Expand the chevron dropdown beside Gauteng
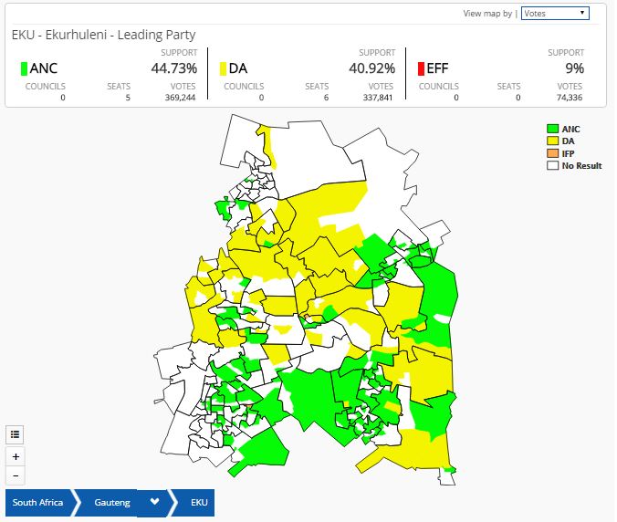Screen dimensions: 617x522 pyautogui.click(x=154, y=503)
